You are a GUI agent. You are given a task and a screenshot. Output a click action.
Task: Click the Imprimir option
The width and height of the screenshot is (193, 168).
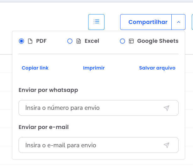point(94,68)
